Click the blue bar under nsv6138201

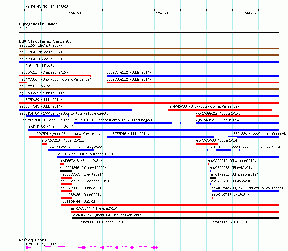pos(71,150)
